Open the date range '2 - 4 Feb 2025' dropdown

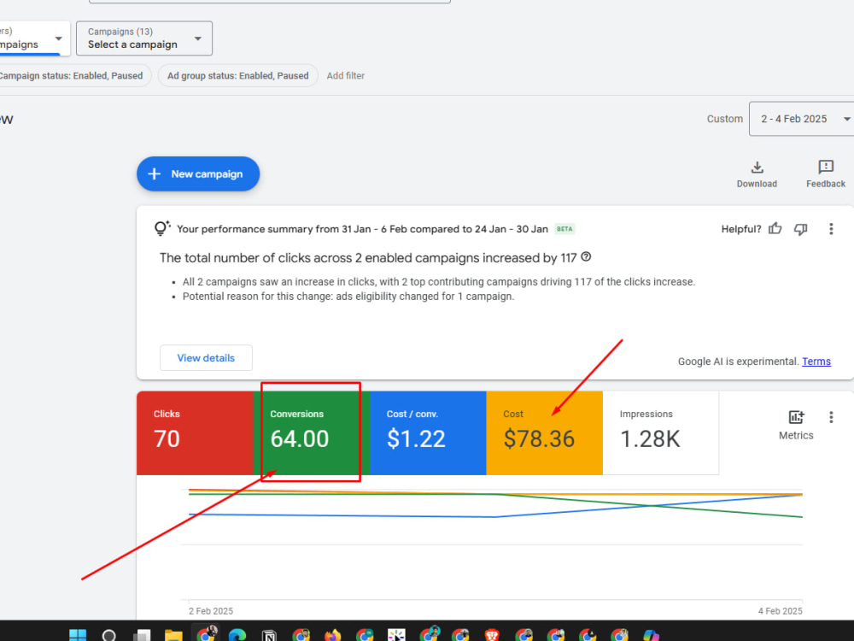click(802, 119)
